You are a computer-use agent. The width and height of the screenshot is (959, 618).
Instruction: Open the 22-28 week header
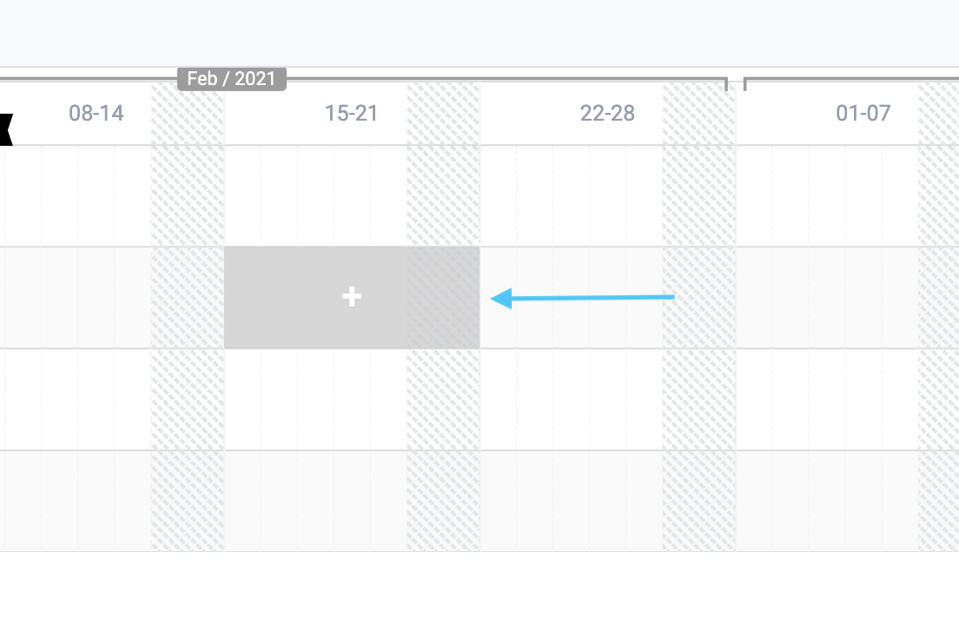(x=607, y=113)
